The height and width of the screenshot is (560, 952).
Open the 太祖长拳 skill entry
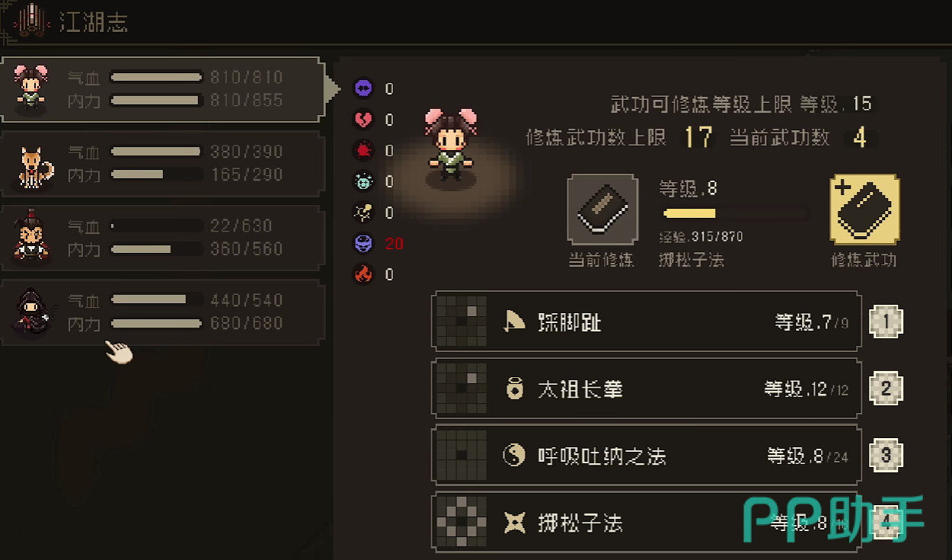646,389
